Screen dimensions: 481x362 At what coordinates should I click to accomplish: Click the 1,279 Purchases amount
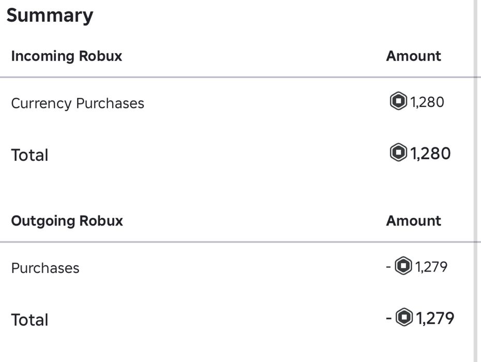pyautogui.click(x=431, y=267)
